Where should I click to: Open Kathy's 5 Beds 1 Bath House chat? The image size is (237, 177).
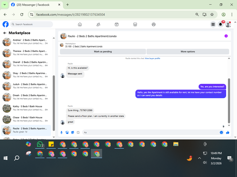26,108
